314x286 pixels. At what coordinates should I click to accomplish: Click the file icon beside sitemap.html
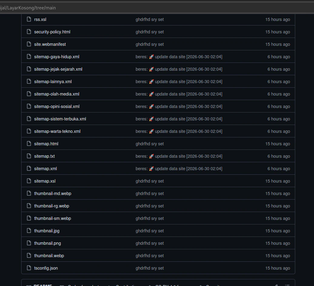pos(29,143)
